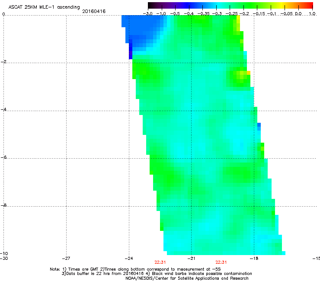Click the "1.0" color scale label
Viewport: 320px width, 281px height.
tap(312, 14)
